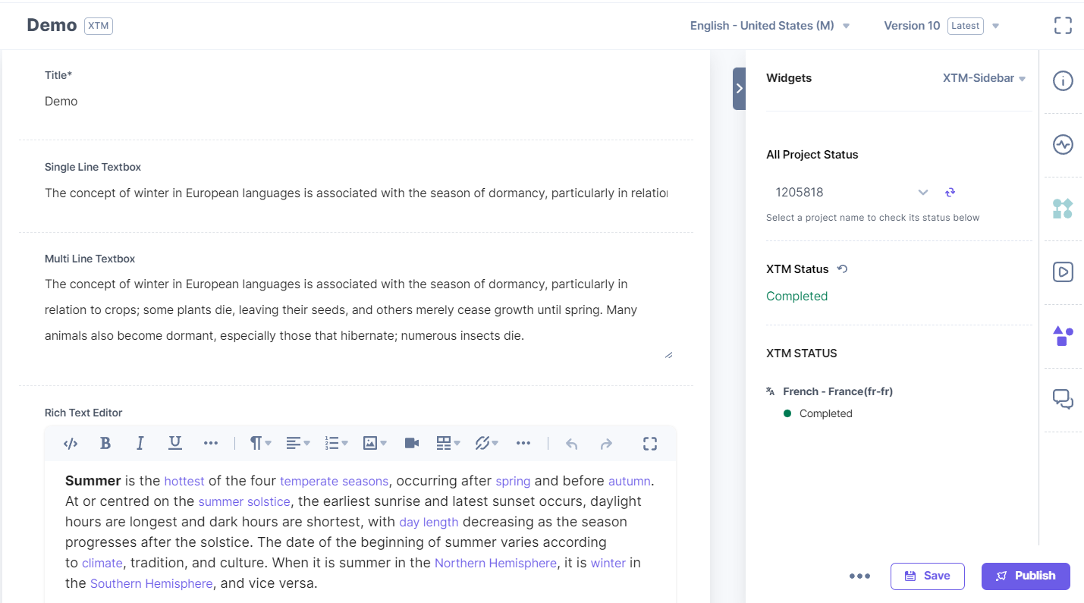Reload XTM Status with the refresh icon
Viewport: 1084px width, 603px height.
pyautogui.click(x=842, y=269)
